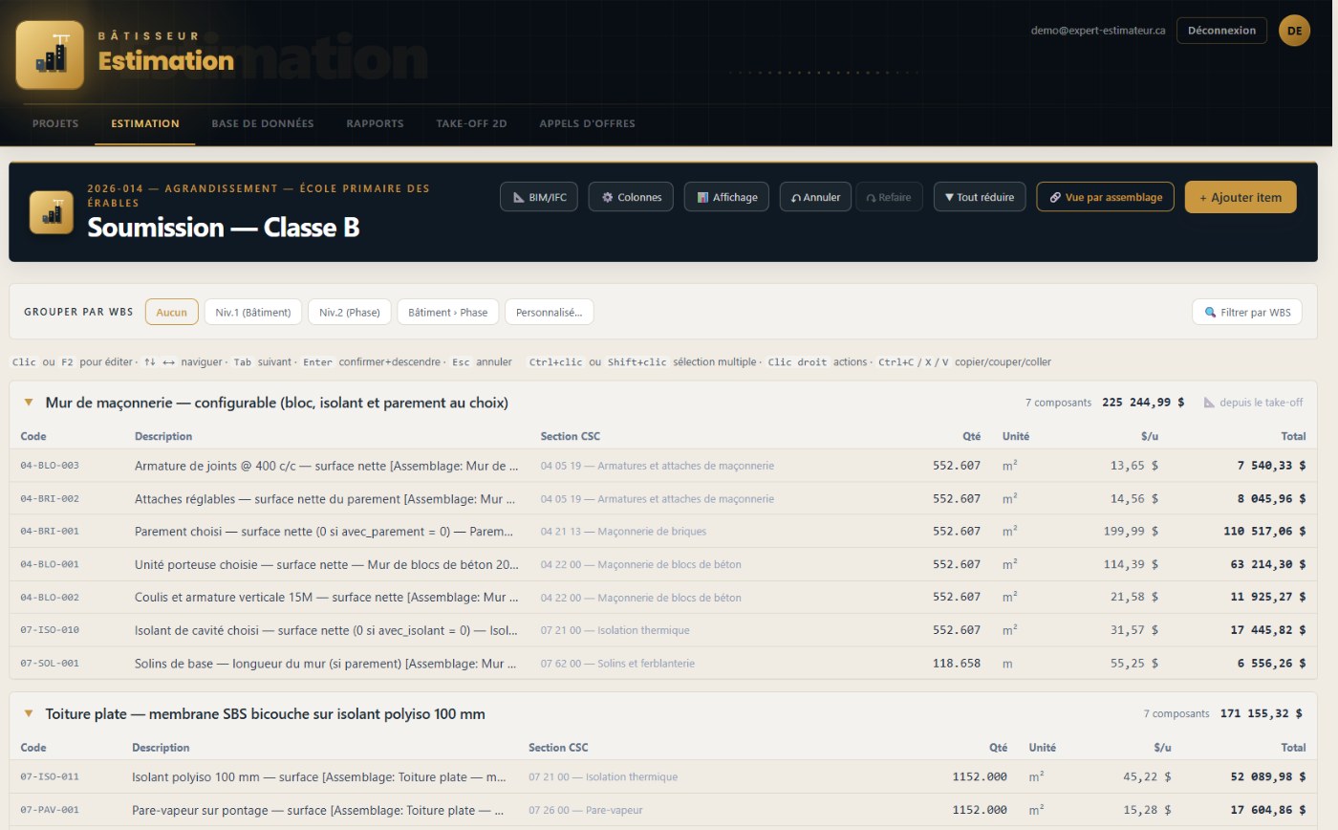Open the Affichage display options
Image resolution: width=1338 pixels, height=830 pixels.
(726, 197)
